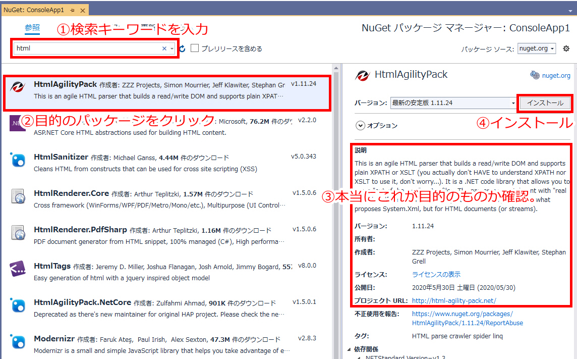
Task: Click the HtmlSanitizer package icon
Action: (18, 160)
